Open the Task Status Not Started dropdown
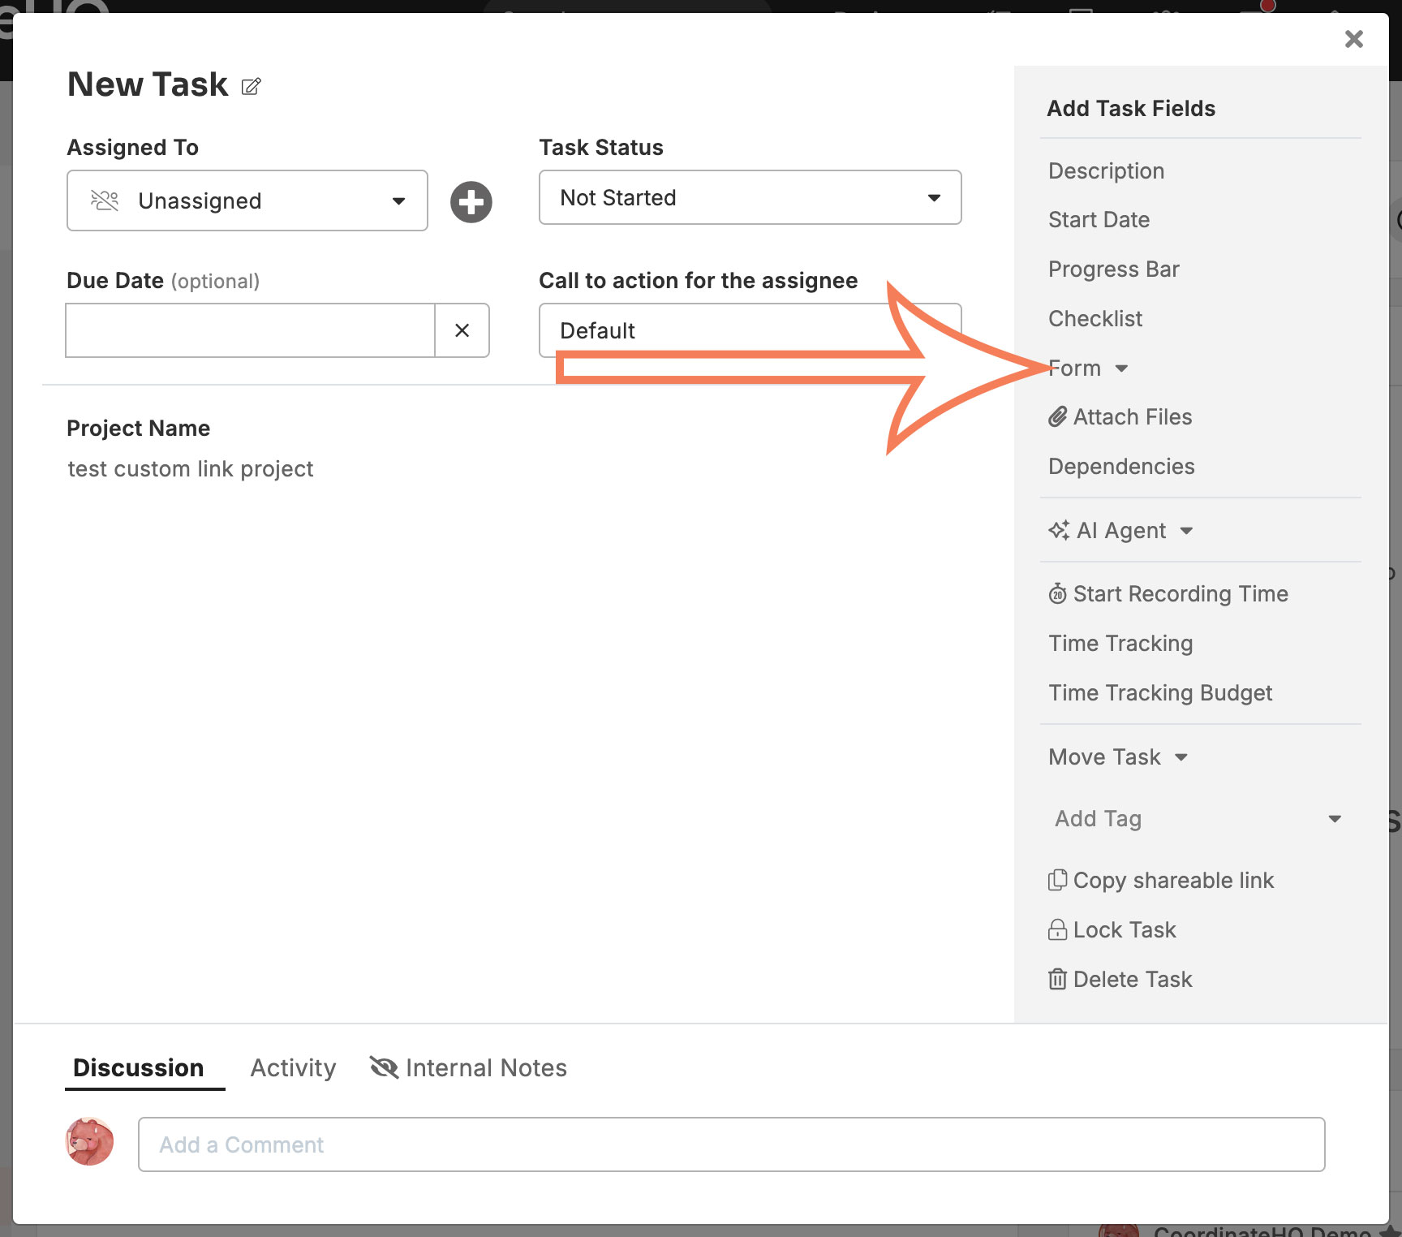Image resolution: width=1402 pixels, height=1237 pixels. [750, 197]
